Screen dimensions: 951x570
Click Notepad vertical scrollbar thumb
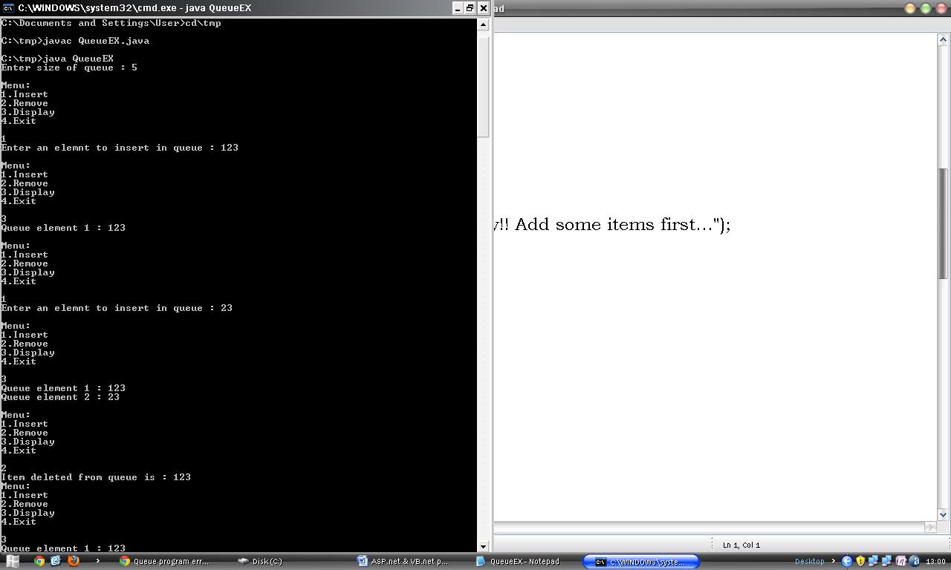[x=943, y=223]
